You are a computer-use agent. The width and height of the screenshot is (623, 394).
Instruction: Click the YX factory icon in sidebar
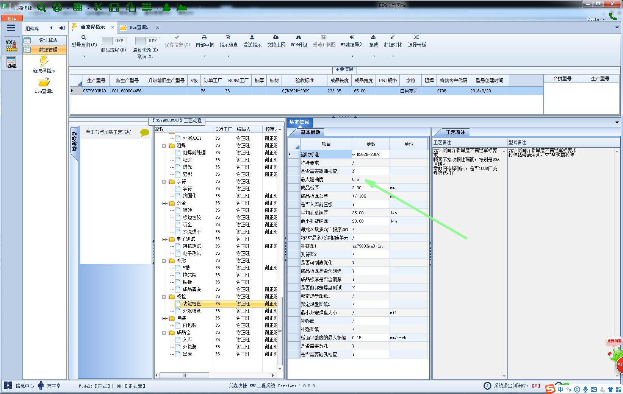pyautogui.click(x=11, y=45)
